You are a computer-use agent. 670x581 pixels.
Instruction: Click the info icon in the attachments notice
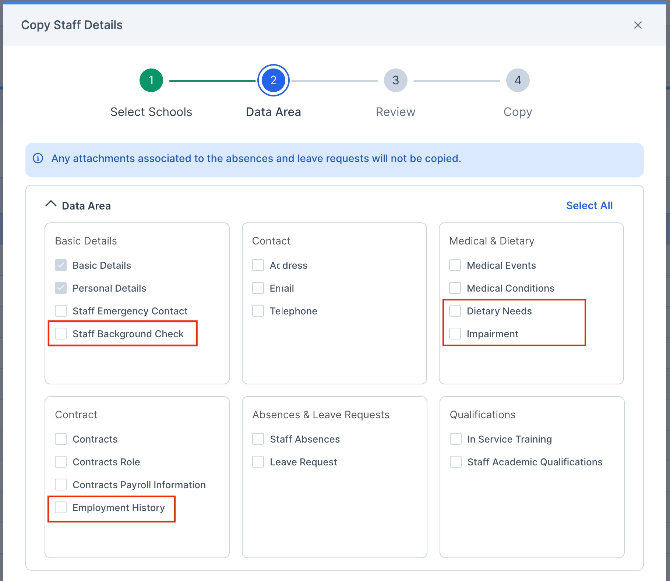point(38,158)
